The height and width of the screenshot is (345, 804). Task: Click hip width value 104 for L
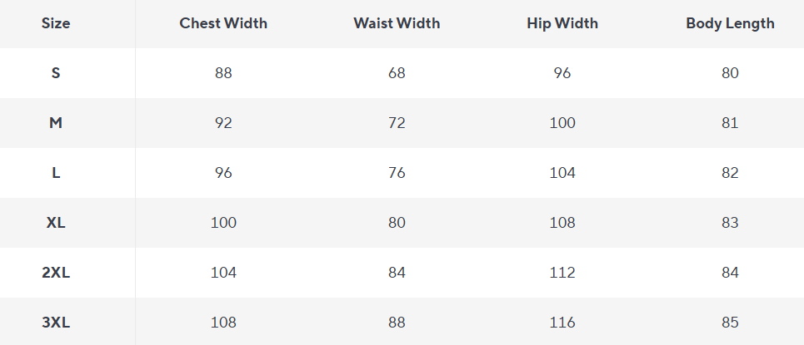click(x=562, y=173)
